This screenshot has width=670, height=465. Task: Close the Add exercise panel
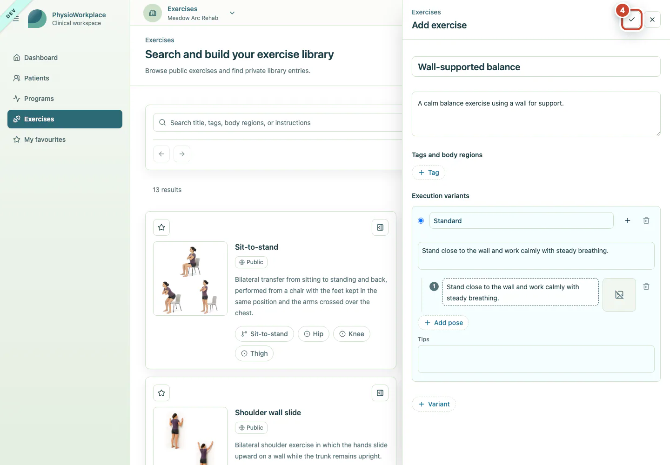pos(652,20)
